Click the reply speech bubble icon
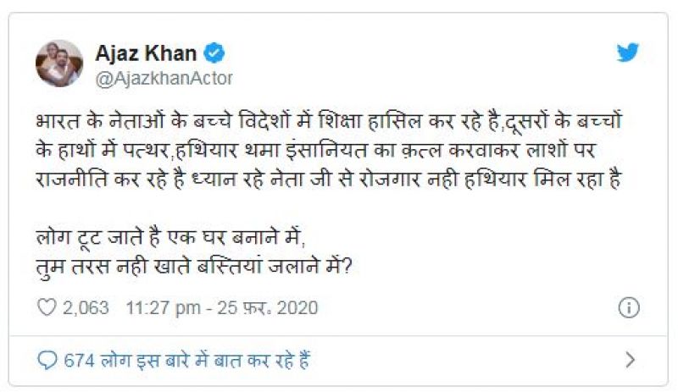 tap(47, 360)
